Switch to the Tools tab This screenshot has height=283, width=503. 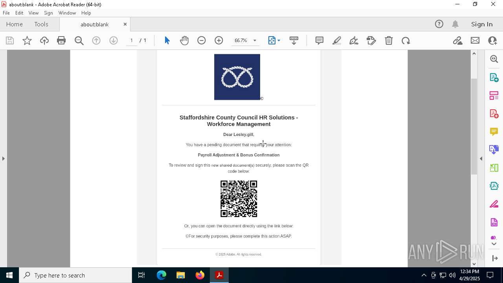tap(41, 24)
